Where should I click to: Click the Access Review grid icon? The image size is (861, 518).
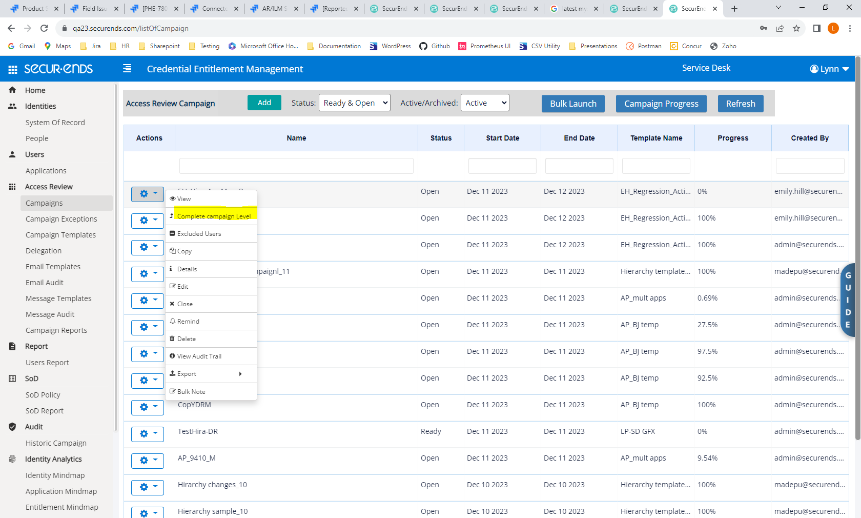(x=12, y=187)
